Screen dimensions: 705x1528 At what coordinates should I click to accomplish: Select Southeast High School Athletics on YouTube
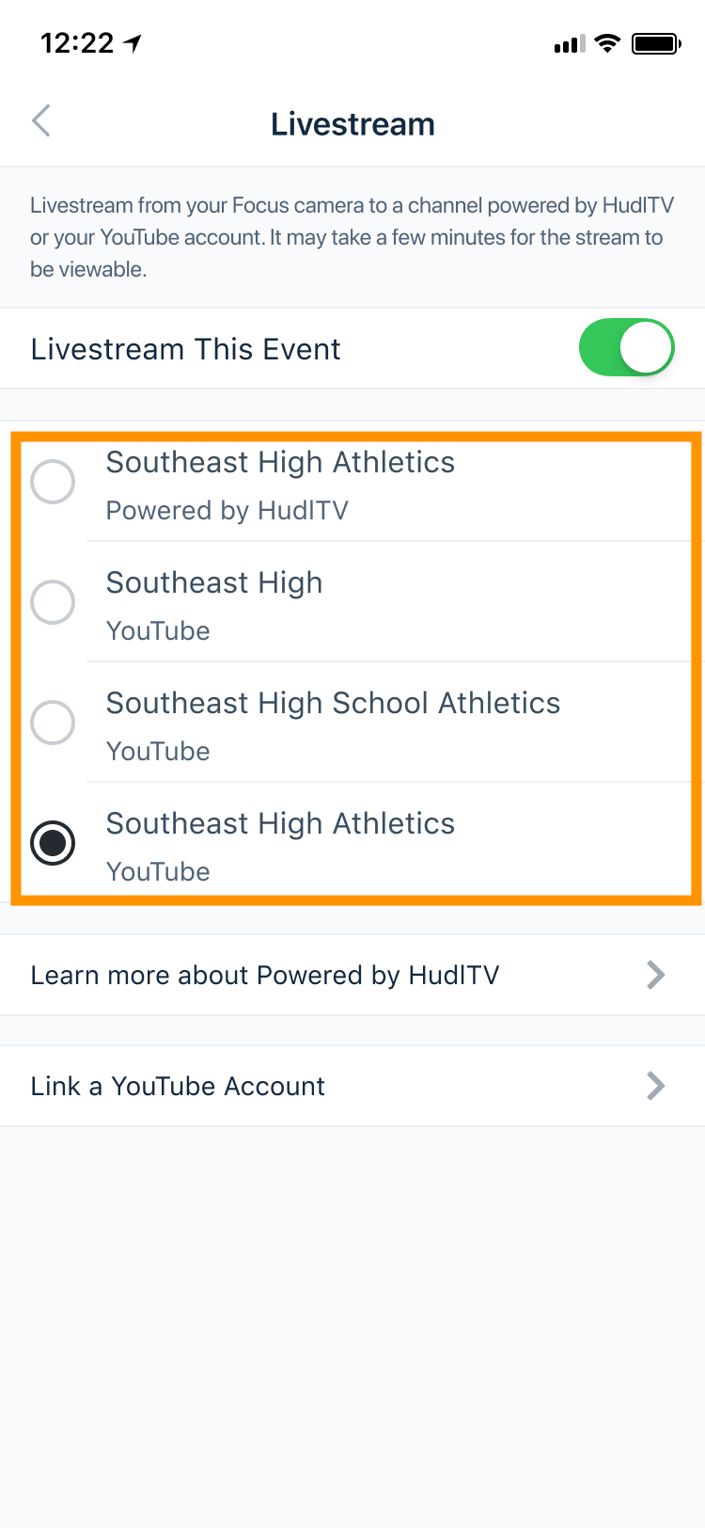53,723
